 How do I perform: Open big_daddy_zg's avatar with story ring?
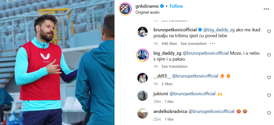click(x=142, y=55)
